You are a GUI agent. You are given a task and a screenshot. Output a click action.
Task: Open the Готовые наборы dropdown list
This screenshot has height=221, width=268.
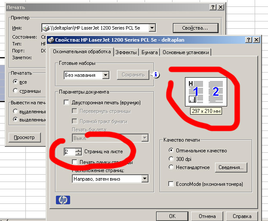[105, 75]
